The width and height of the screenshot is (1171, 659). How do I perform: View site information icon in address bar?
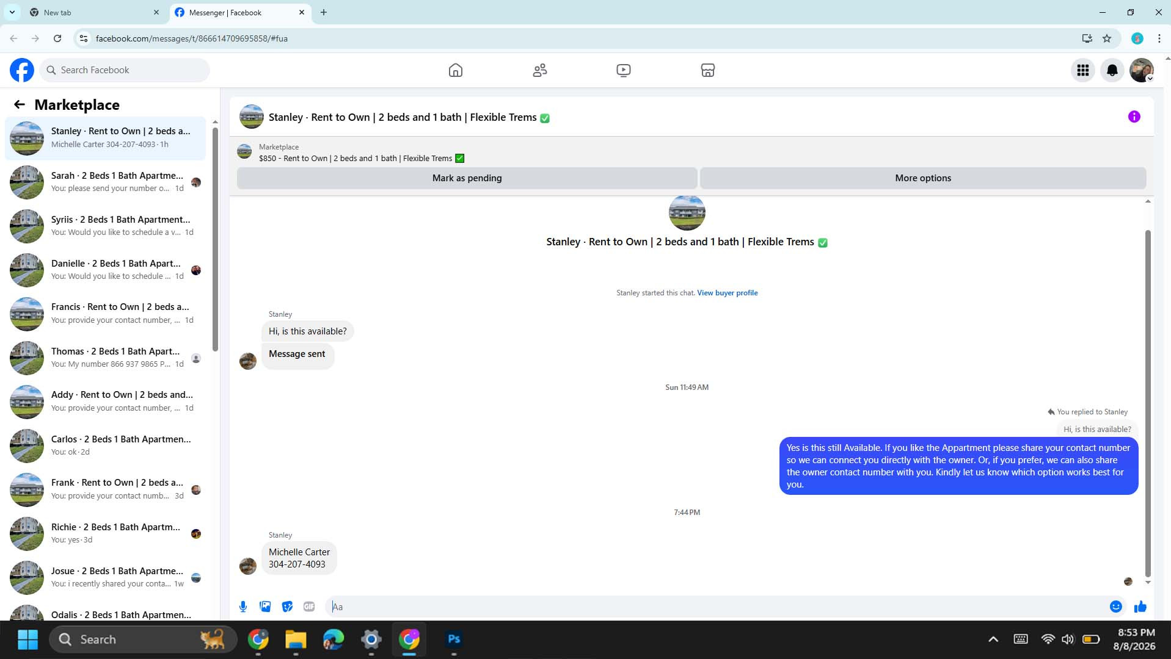click(84, 38)
